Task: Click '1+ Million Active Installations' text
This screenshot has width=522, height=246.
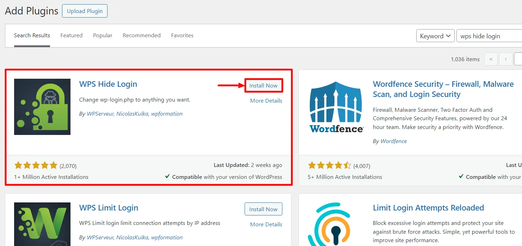Action: click(51, 177)
